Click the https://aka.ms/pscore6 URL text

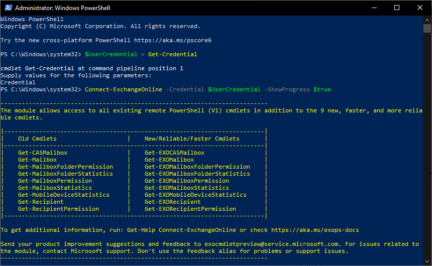pyautogui.click(x=173, y=40)
